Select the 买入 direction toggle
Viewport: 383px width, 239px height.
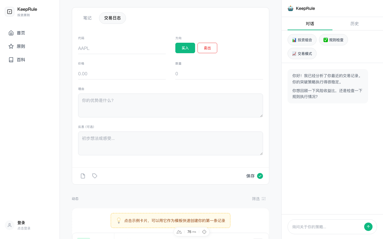click(185, 48)
